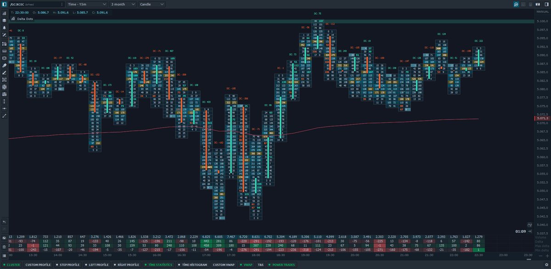The height and width of the screenshot is (269, 551).
Task: Enable the LEFT PROFILE toggle
Action: (x=96, y=265)
